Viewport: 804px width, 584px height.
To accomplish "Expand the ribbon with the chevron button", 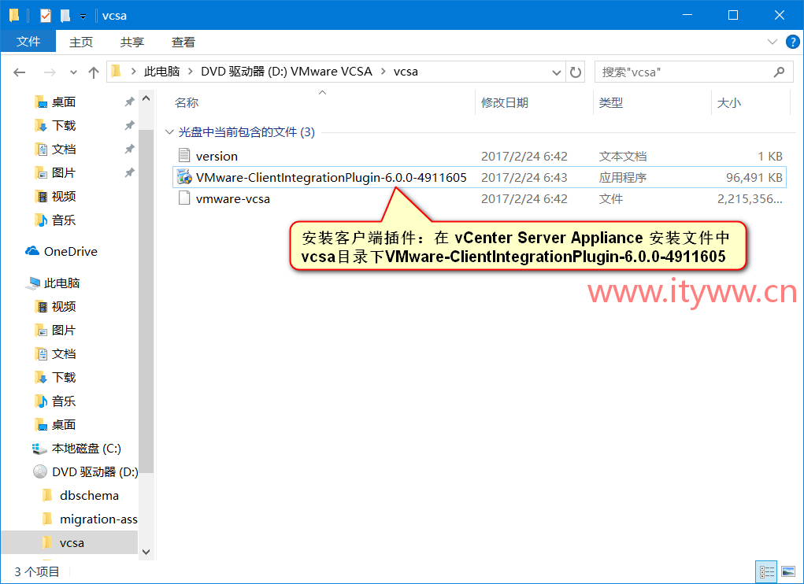I will (773, 42).
